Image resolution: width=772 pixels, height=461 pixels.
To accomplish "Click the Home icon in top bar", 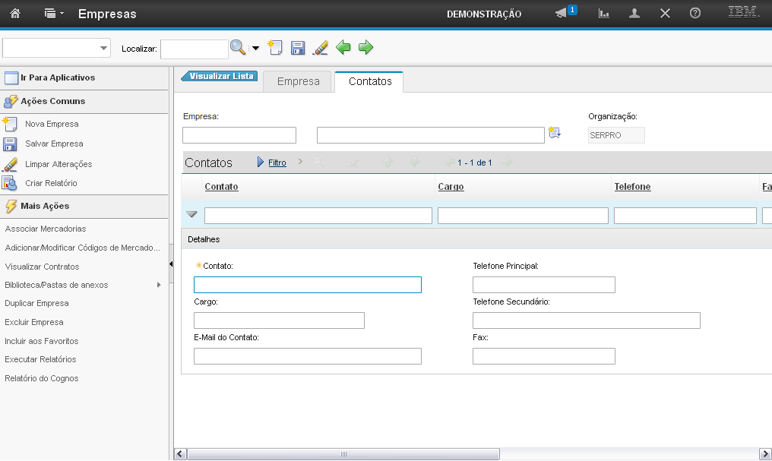I will (x=14, y=14).
